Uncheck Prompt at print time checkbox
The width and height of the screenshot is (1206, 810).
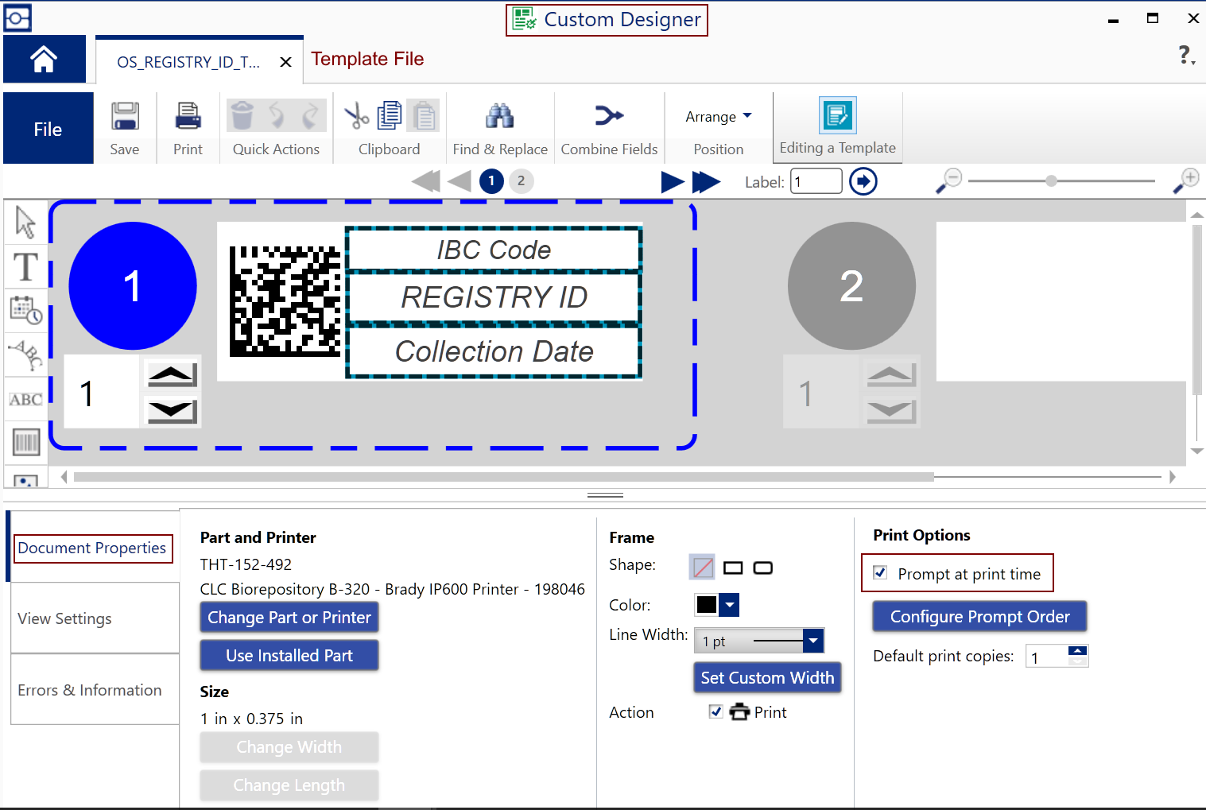pyautogui.click(x=880, y=573)
